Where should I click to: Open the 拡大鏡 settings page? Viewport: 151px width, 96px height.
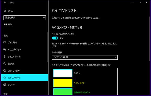(25, 64)
